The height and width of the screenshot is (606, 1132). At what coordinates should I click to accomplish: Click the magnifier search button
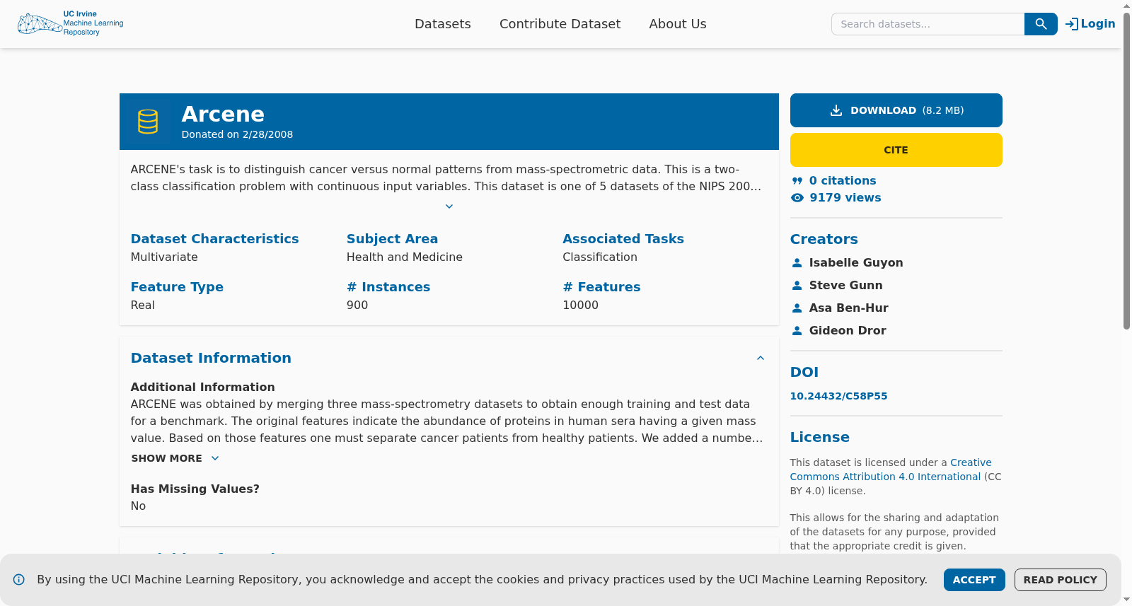point(1041,24)
